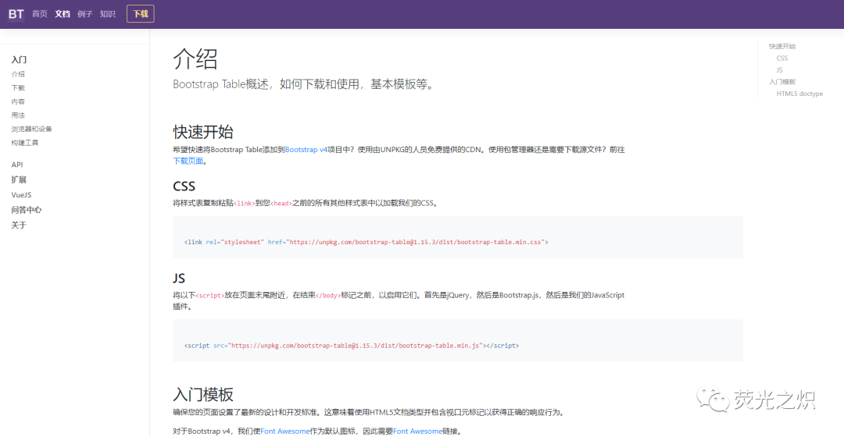This screenshot has width=844, height=437.
Task: Jump to 入门模板 in the table of contents
Action: point(782,82)
